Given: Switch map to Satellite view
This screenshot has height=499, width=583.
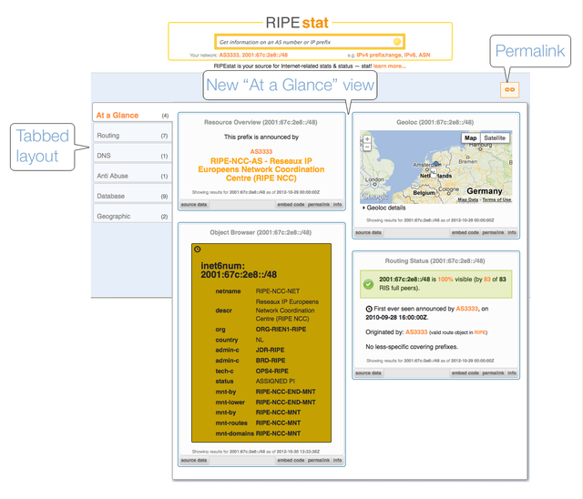Looking at the screenshot, I should 495,137.
